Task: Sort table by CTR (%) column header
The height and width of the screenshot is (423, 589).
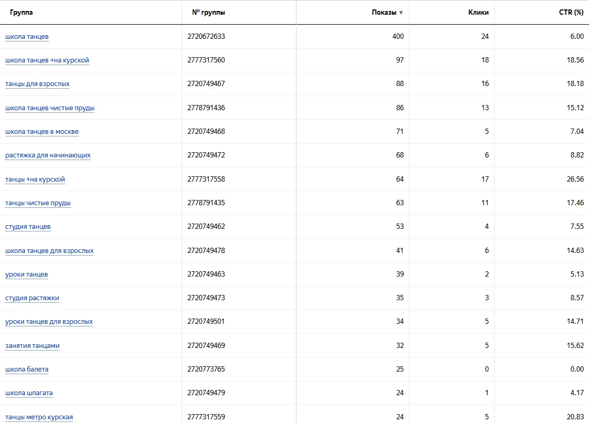Action: pyautogui.click(x=571, y=13)
